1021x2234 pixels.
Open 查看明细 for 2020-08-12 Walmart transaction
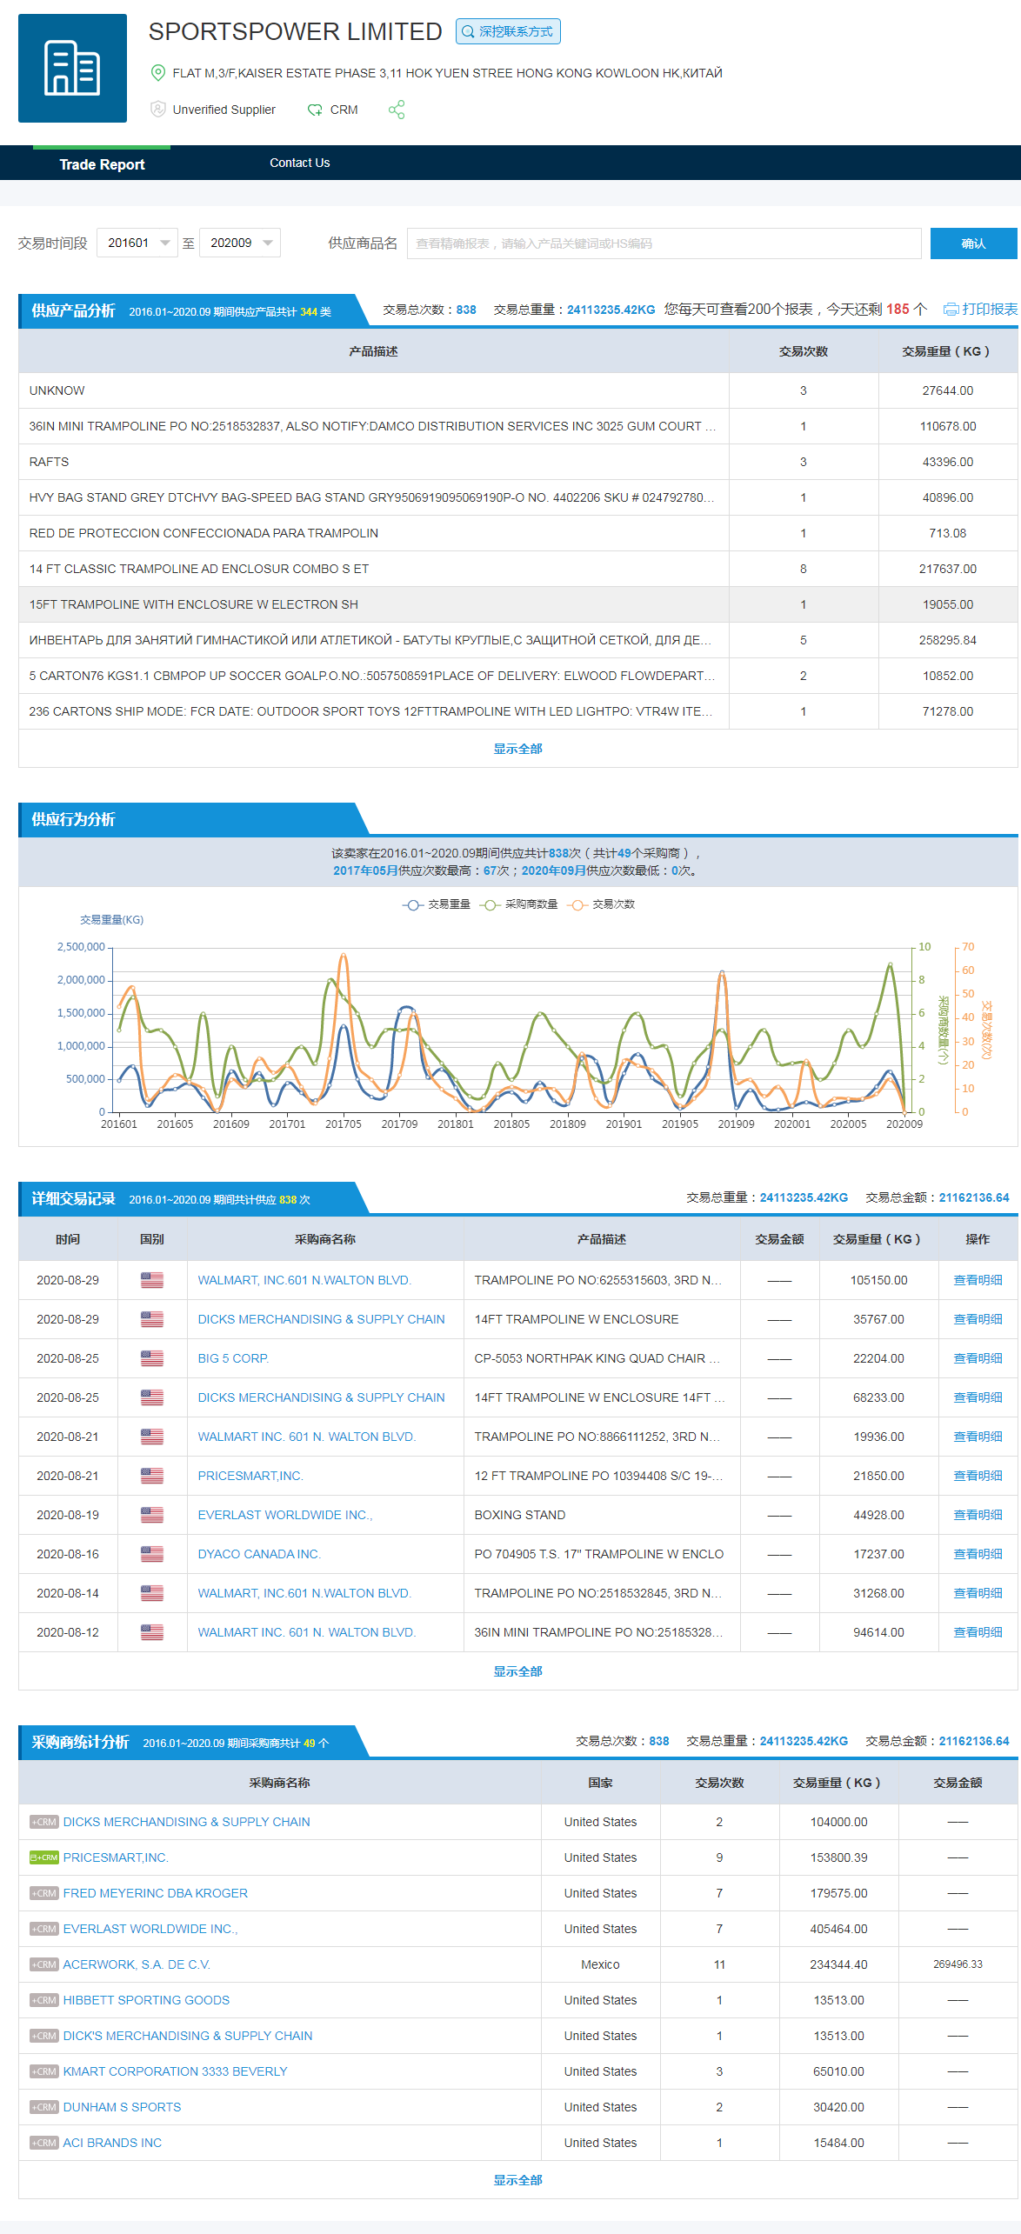pyautogui.click(x=978, y=1632)
